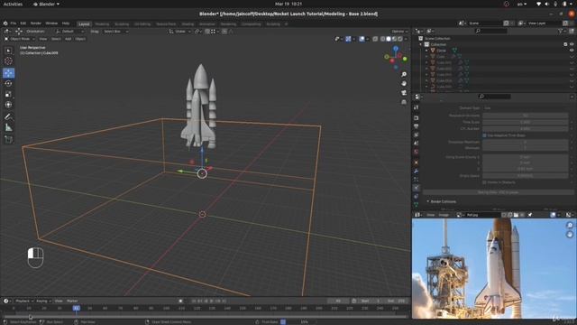
Task: Select the Rotate tool
Action: coord(8,84)
